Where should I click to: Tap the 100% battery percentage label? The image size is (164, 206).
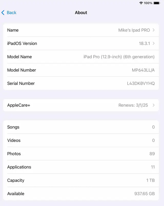(x=148, y=3)
